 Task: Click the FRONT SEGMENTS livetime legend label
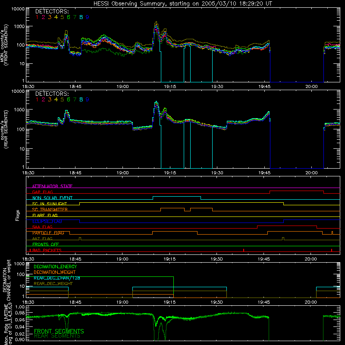tap(59, 331)
